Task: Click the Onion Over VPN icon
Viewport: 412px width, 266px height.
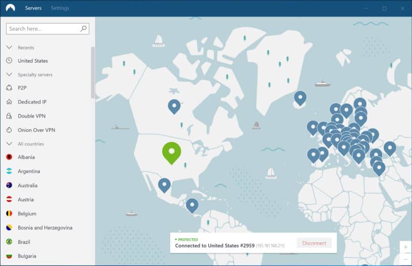Action: 9,130
